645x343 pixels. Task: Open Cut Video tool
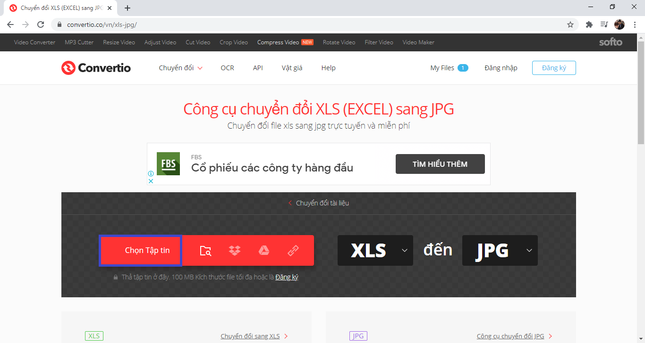pyautogui.click(x=198, y=42)
